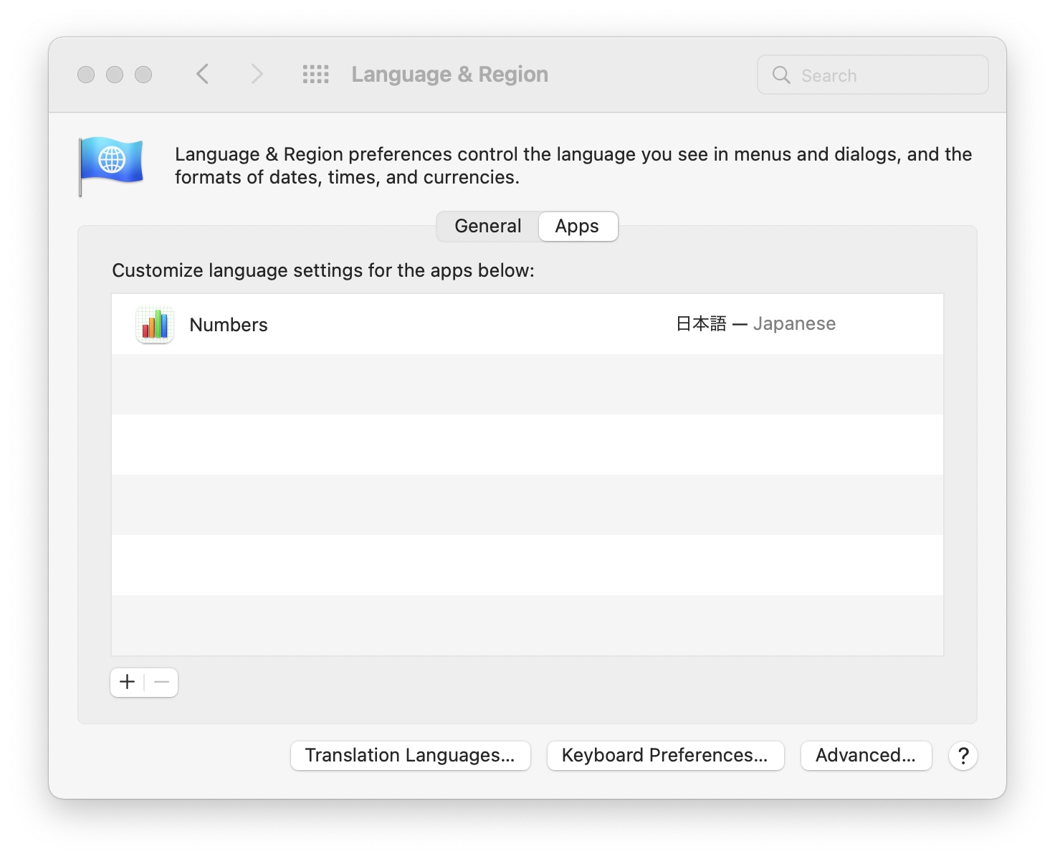Remove app with the minus button

pos(162,682)
